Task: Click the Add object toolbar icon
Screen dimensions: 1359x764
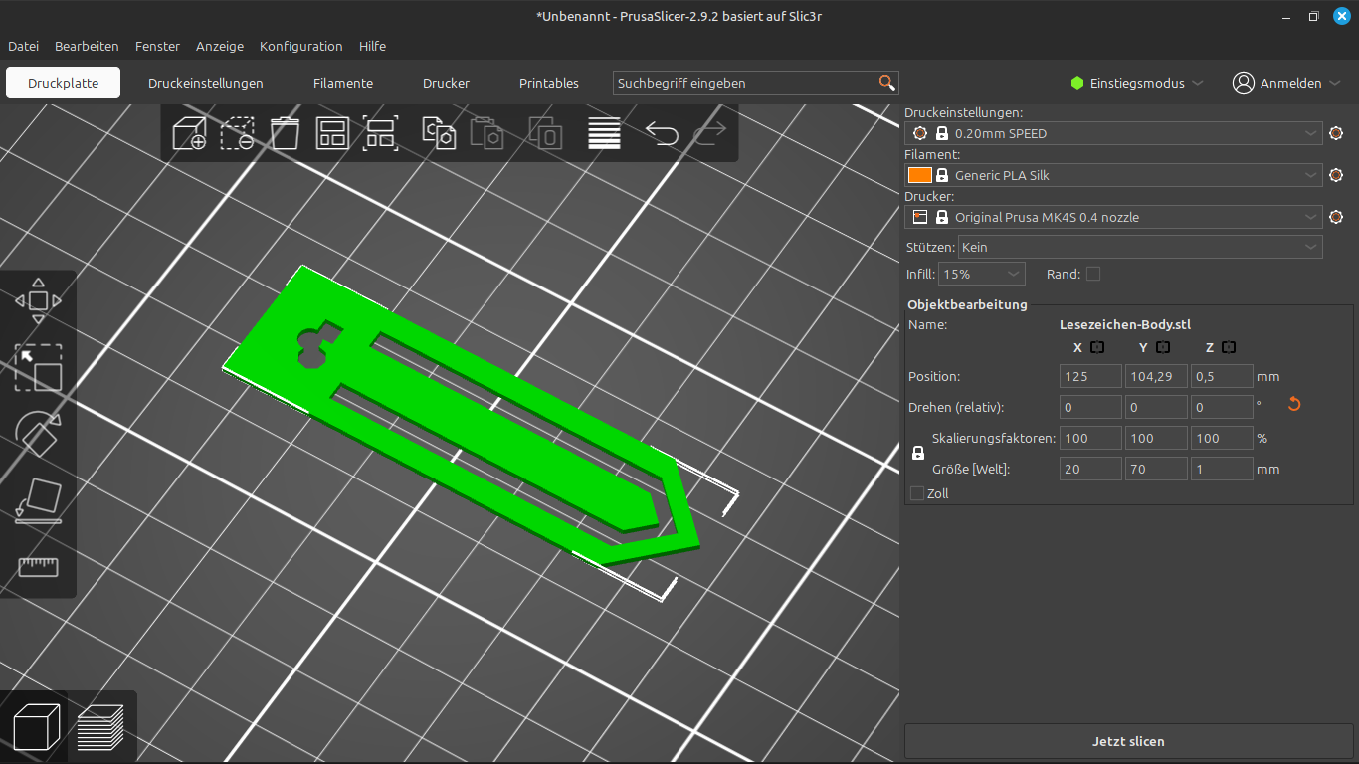Action: coord(189,133)
